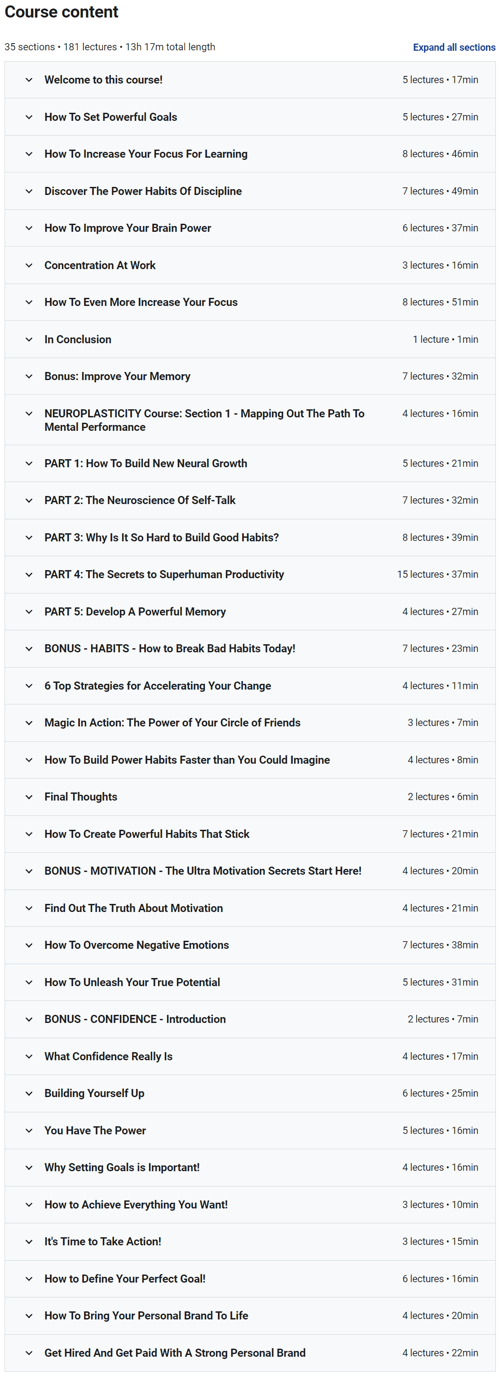Expand the NEUROPLASTICITY Course Section 1 row
The width and height of the screenshot is (503, 1381).
204,420
